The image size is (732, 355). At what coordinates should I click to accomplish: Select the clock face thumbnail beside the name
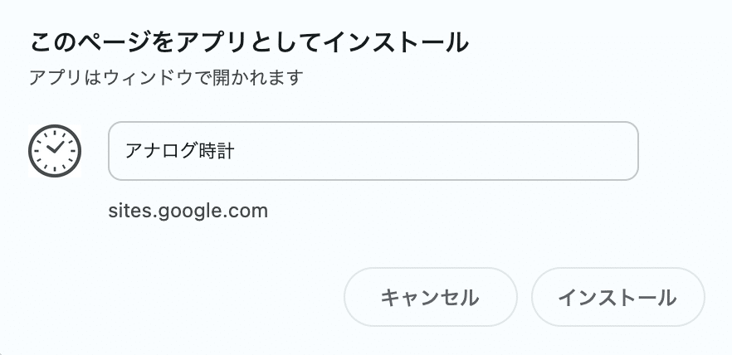click(55, 151)
